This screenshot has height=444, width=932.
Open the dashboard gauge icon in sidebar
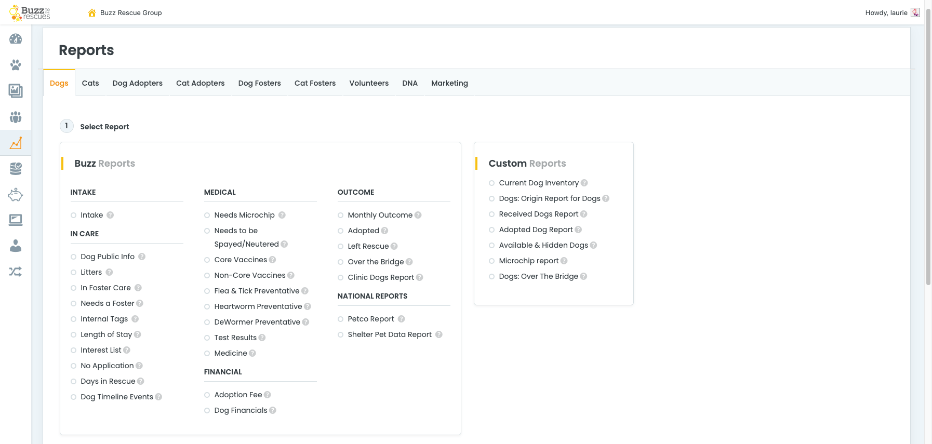pos(16,39)
